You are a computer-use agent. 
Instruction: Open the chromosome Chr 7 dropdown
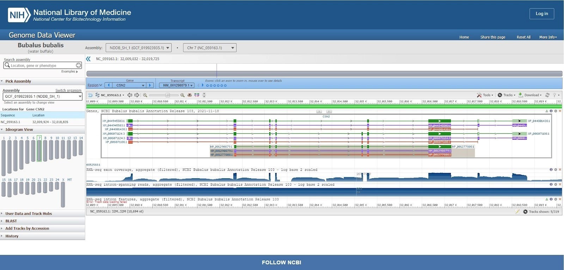[210, 48]
